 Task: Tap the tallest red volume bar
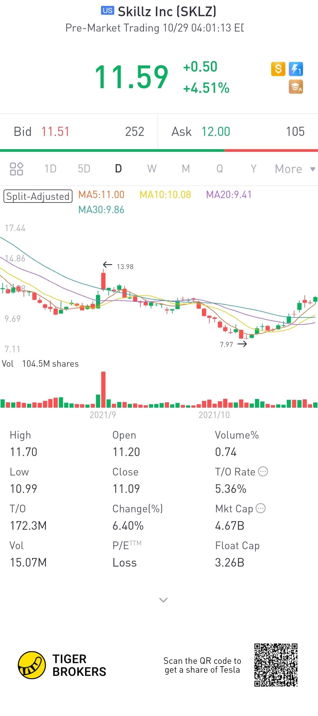(x=103, y=389)
